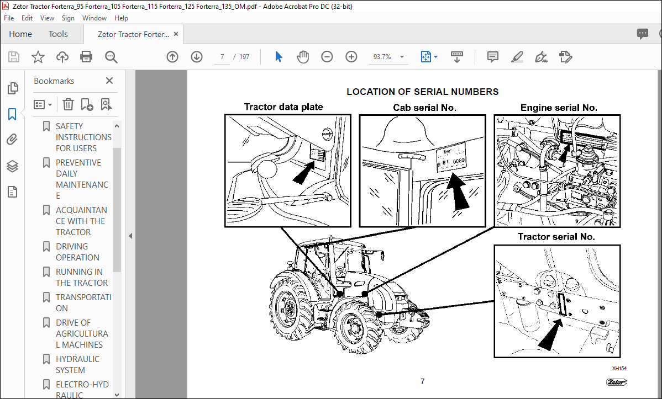Print the document

(x=86, y=57)
